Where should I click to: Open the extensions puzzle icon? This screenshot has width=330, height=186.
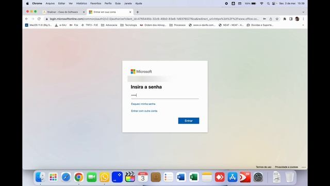click(285, 19)
